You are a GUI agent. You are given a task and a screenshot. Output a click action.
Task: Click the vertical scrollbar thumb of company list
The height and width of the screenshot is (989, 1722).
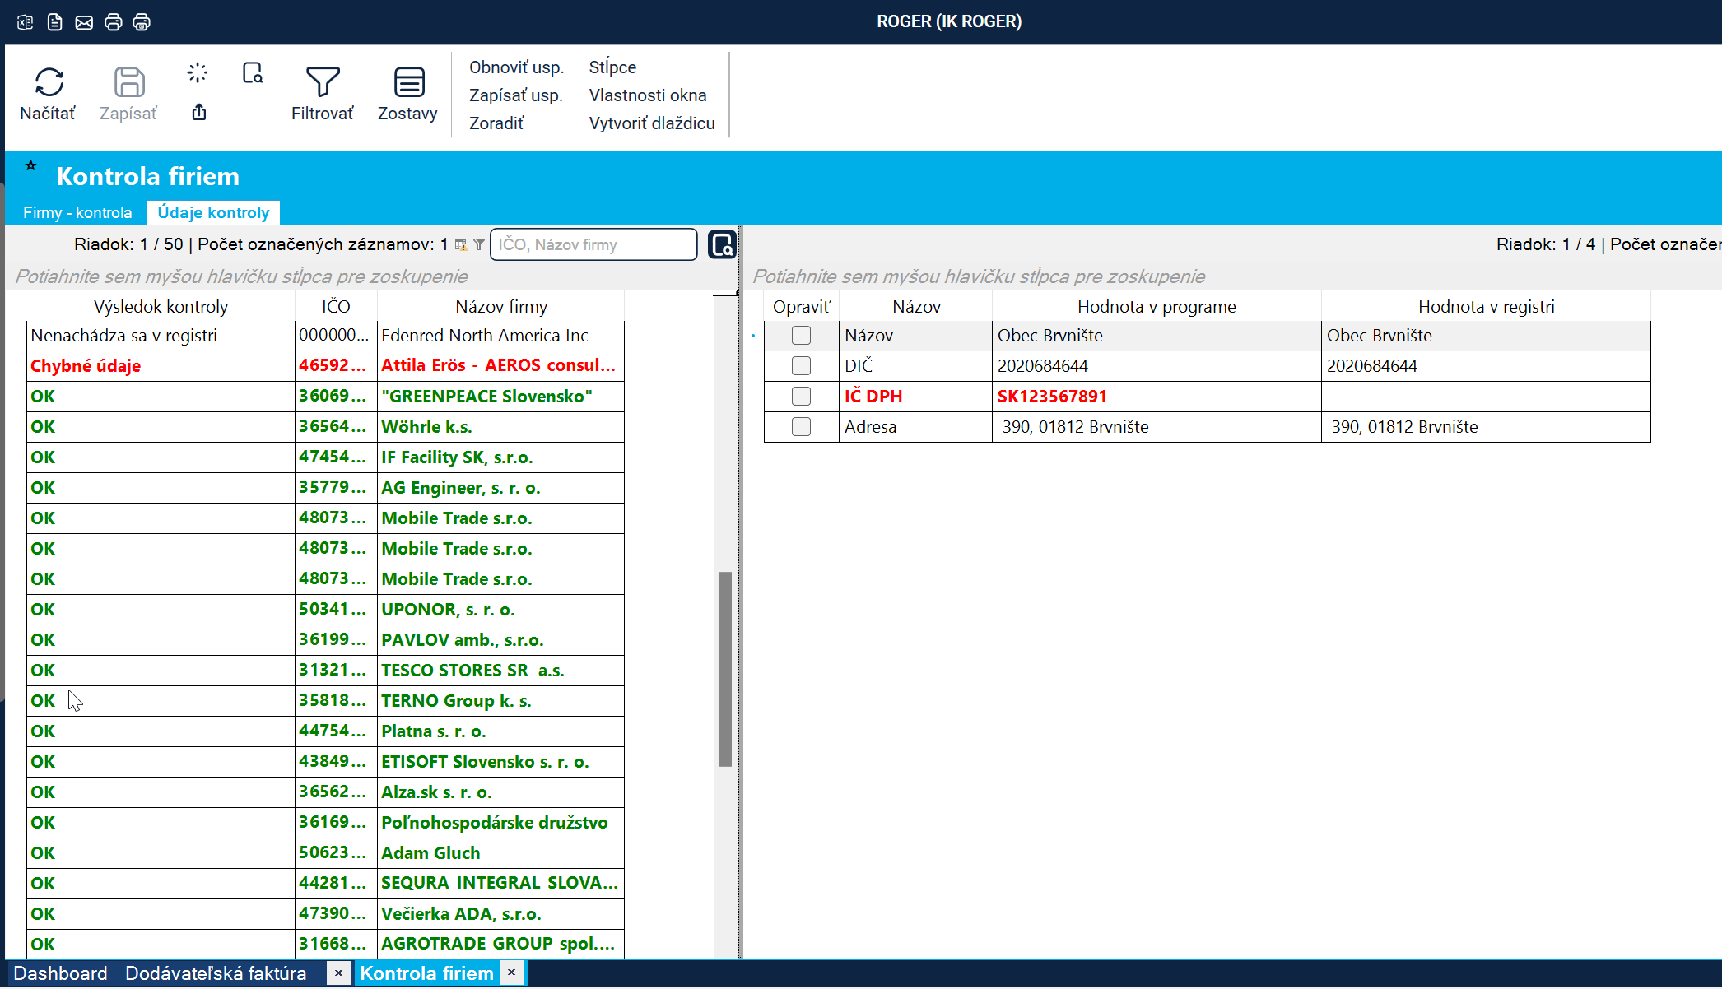point(725,668)
